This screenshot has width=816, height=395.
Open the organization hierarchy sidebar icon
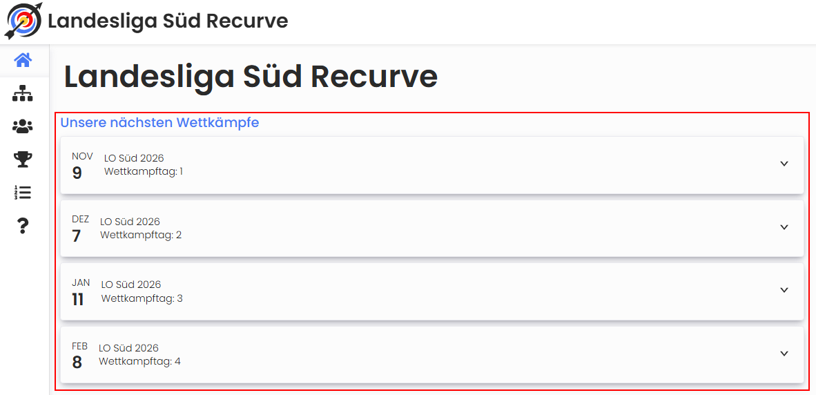point(23,93)
